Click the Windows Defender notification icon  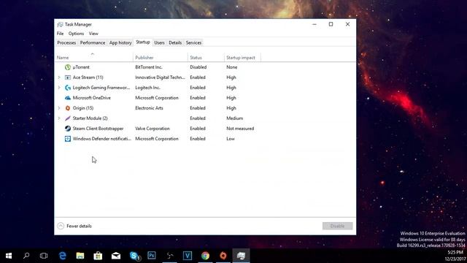[68, 139]
